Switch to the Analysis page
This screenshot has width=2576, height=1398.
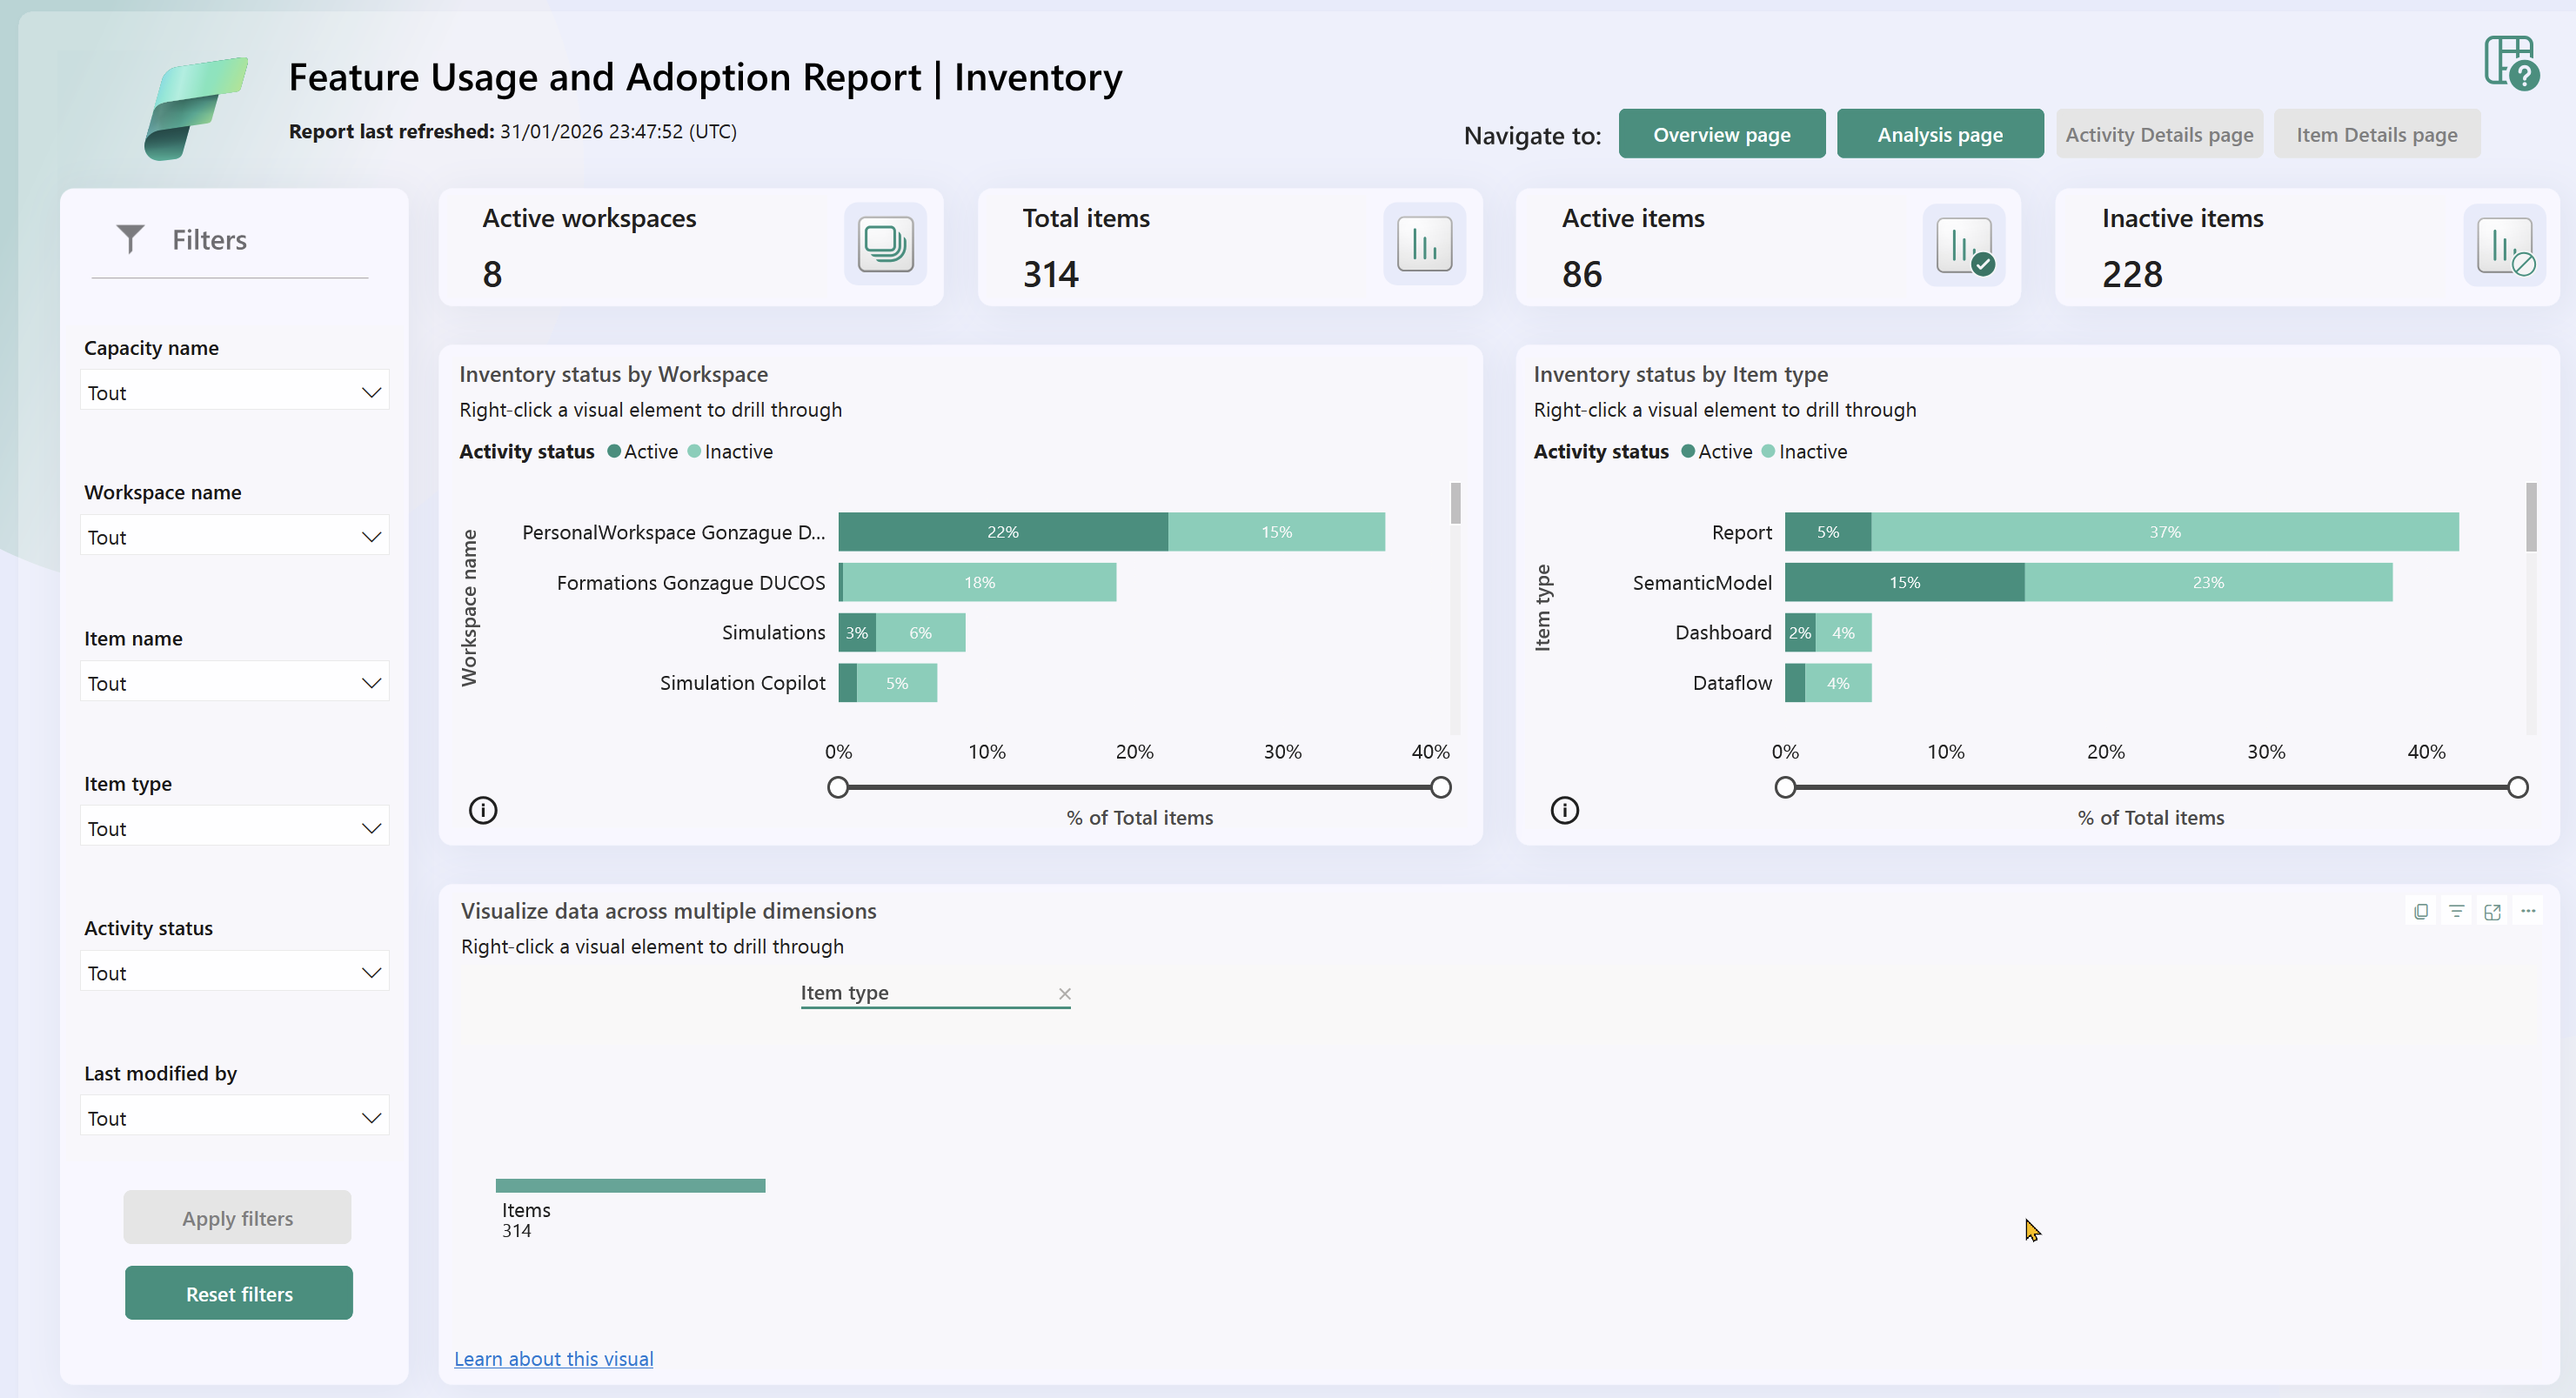tap(1939, 134)
